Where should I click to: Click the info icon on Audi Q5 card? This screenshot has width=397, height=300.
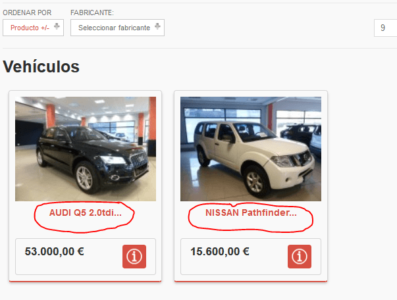134,256
